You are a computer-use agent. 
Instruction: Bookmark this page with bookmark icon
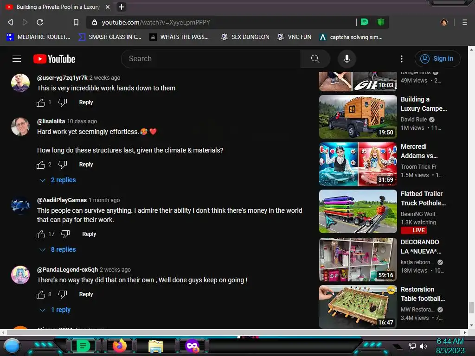(76, 22)
